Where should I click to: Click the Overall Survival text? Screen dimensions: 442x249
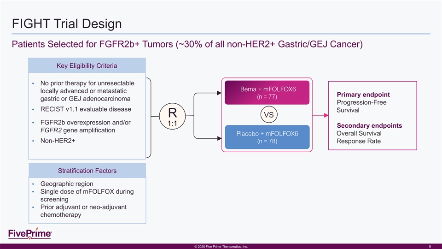coord(359,133)
